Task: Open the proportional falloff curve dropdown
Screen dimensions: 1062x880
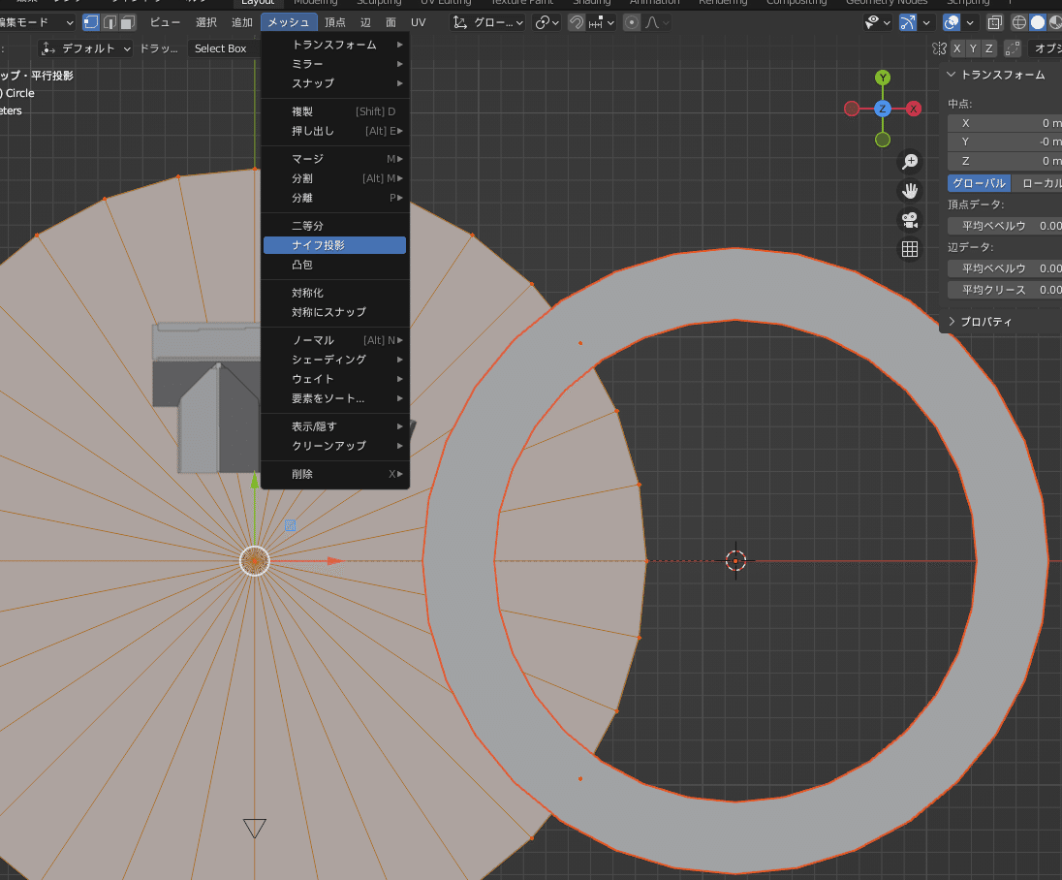Action: [657, 22]
